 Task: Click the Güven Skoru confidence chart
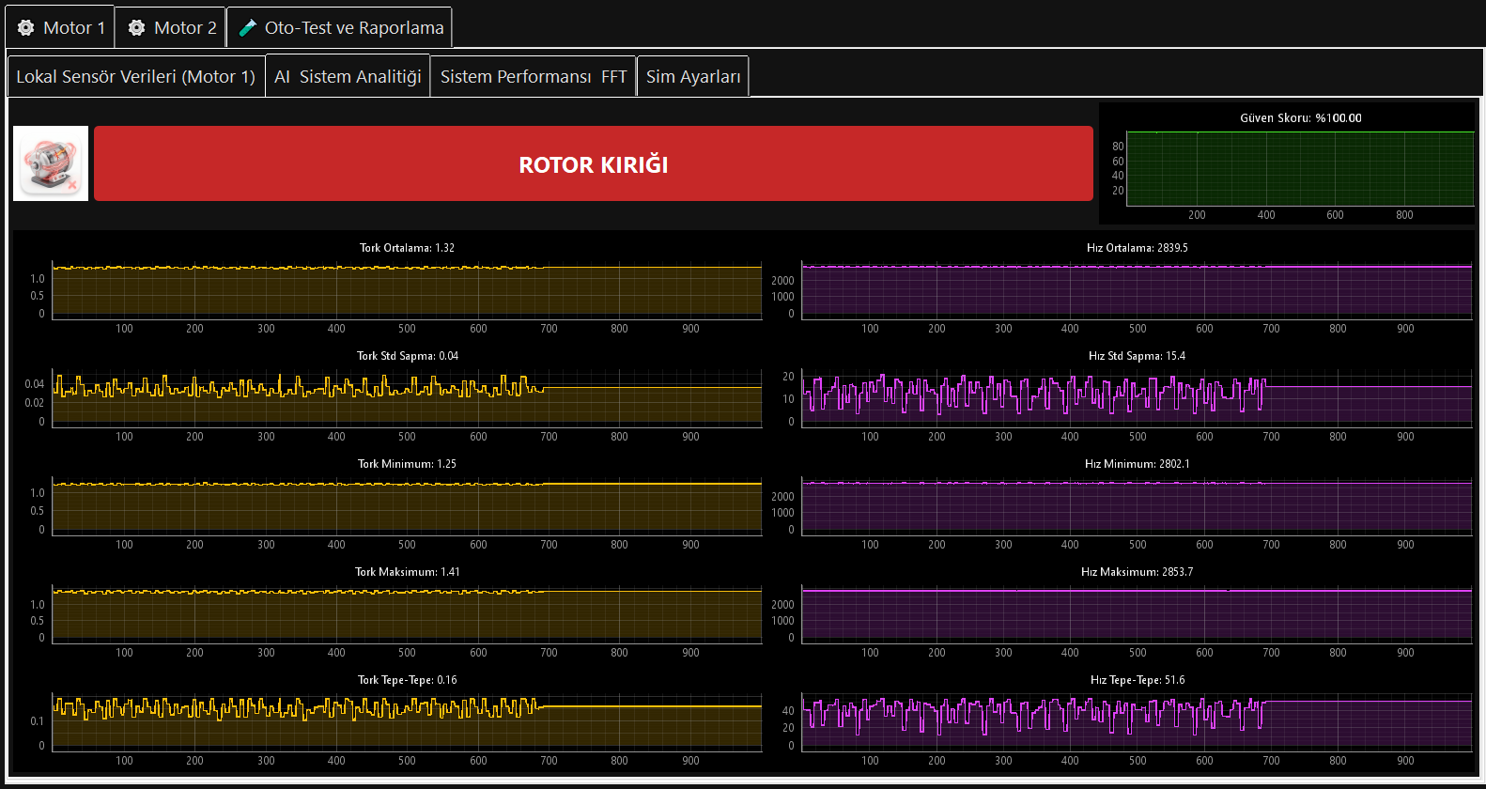pos(1300,169)
